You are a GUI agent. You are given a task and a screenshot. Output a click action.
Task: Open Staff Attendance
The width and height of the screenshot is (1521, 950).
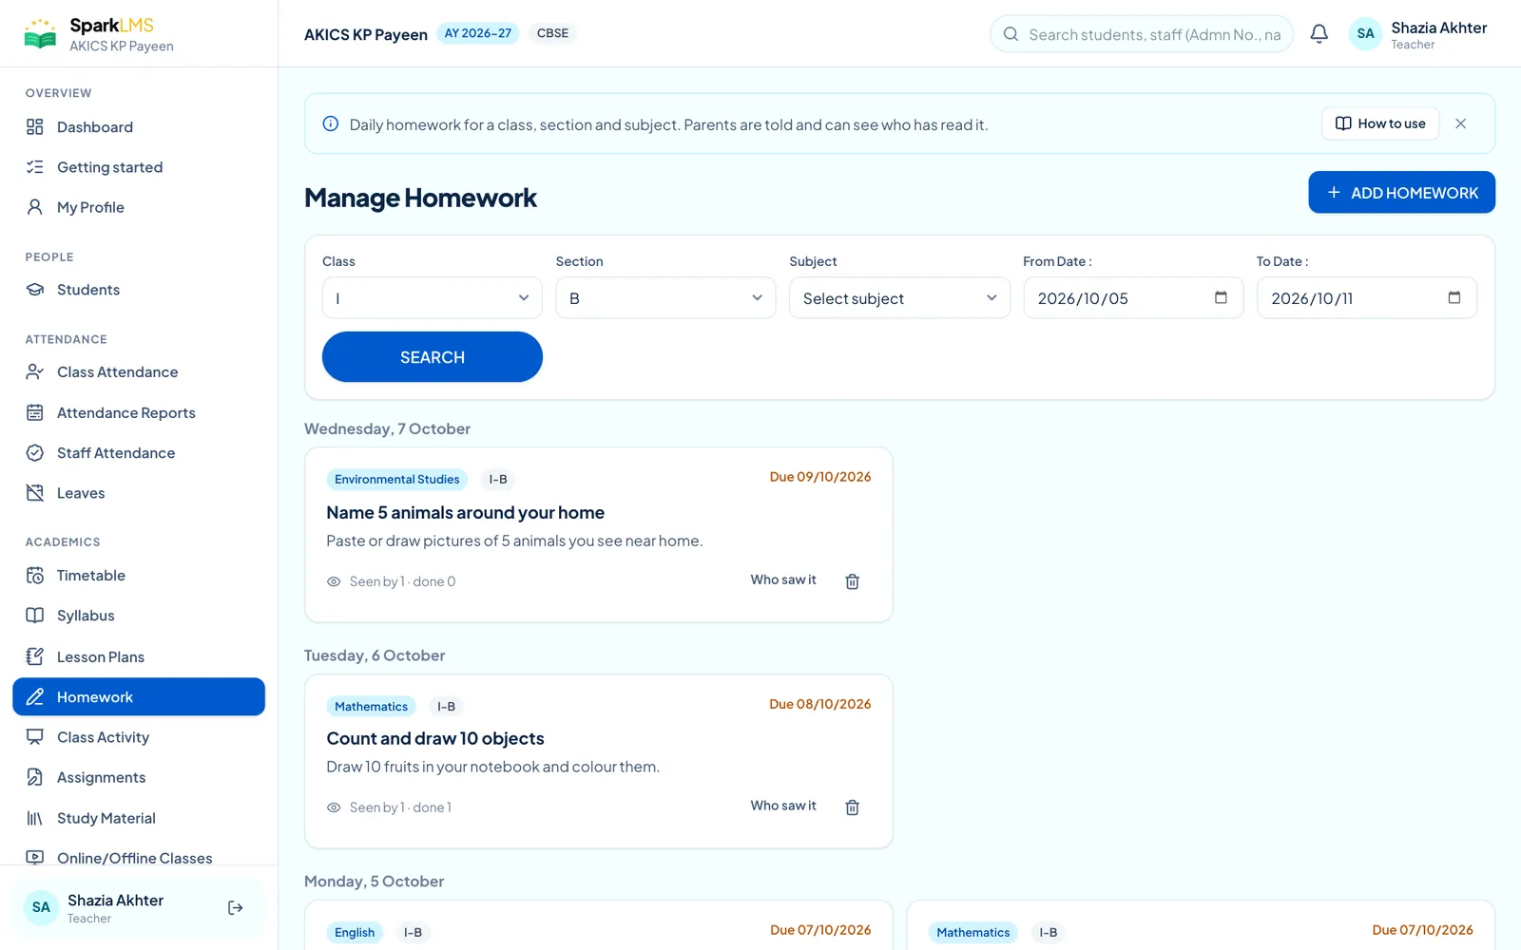tap(139, 453)
